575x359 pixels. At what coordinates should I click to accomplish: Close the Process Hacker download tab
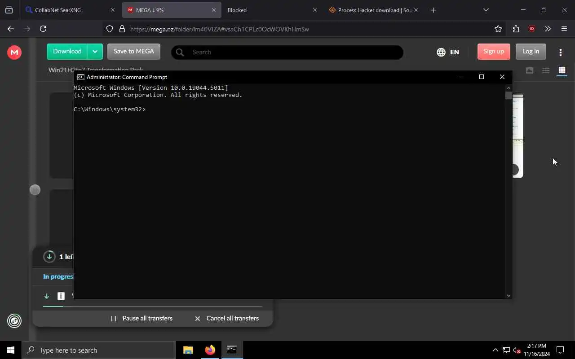(416, 10)
